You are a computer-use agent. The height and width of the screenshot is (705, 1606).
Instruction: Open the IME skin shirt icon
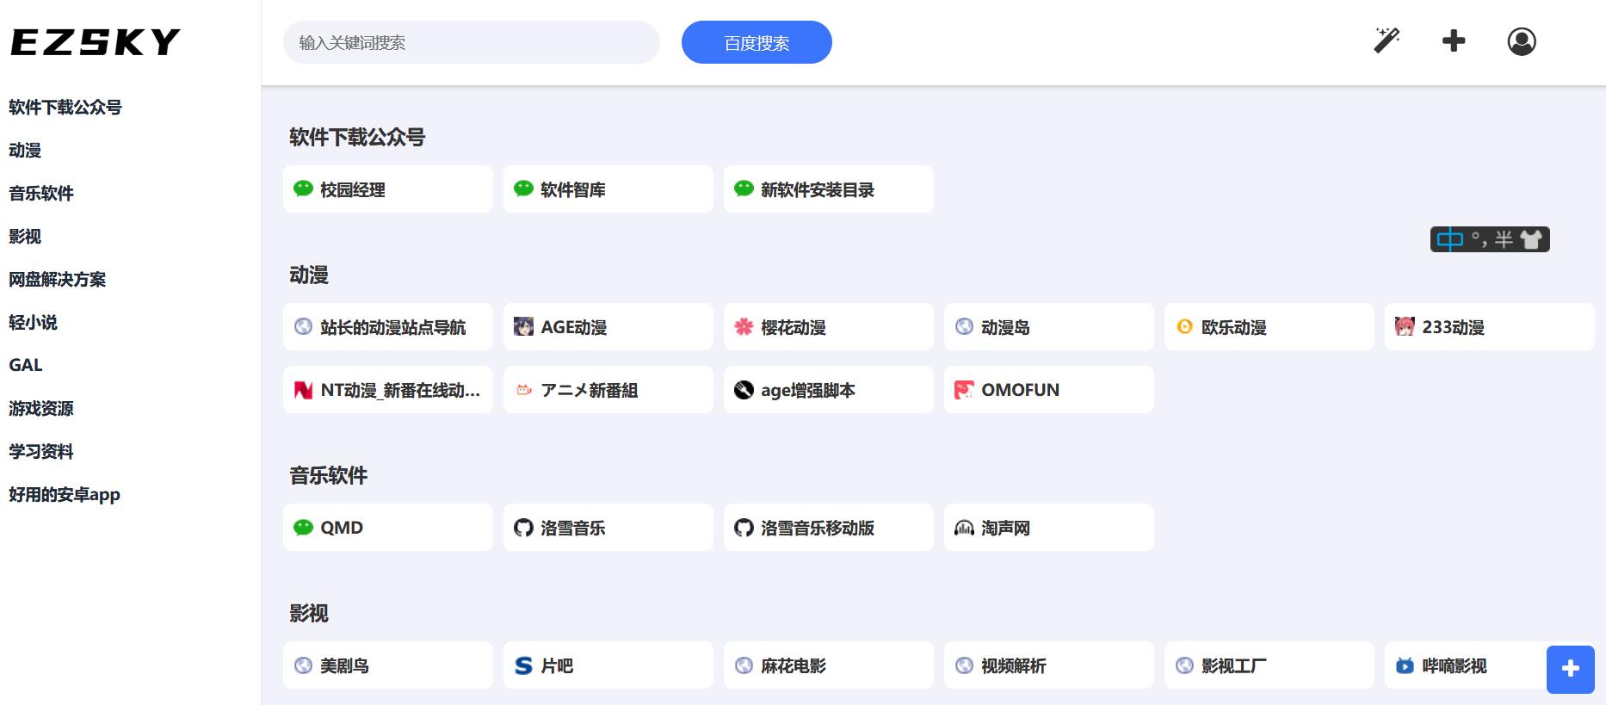pos(1531,239)
